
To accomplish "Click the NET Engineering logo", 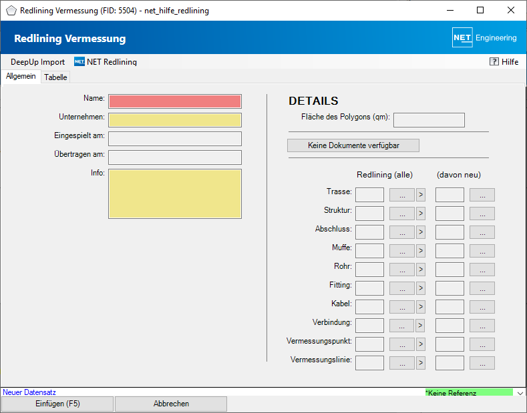I will pos(484,37).
